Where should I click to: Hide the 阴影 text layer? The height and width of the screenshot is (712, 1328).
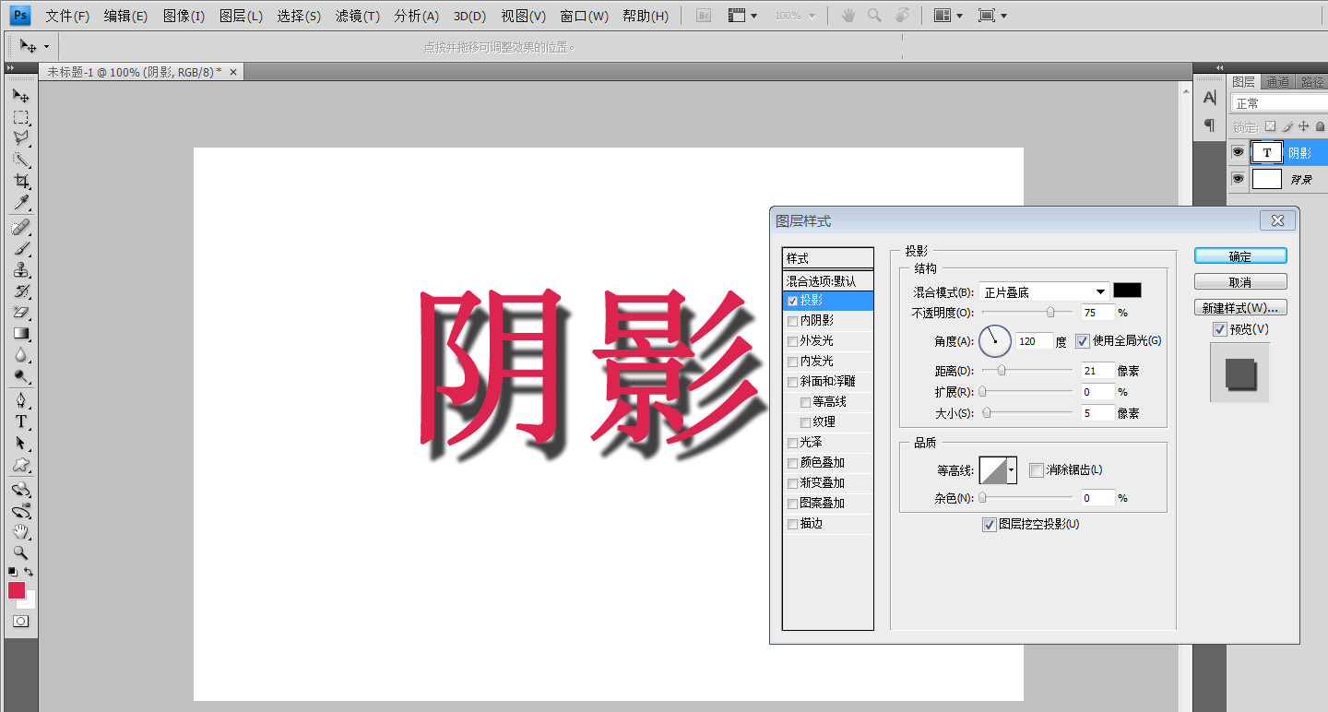1238,152
